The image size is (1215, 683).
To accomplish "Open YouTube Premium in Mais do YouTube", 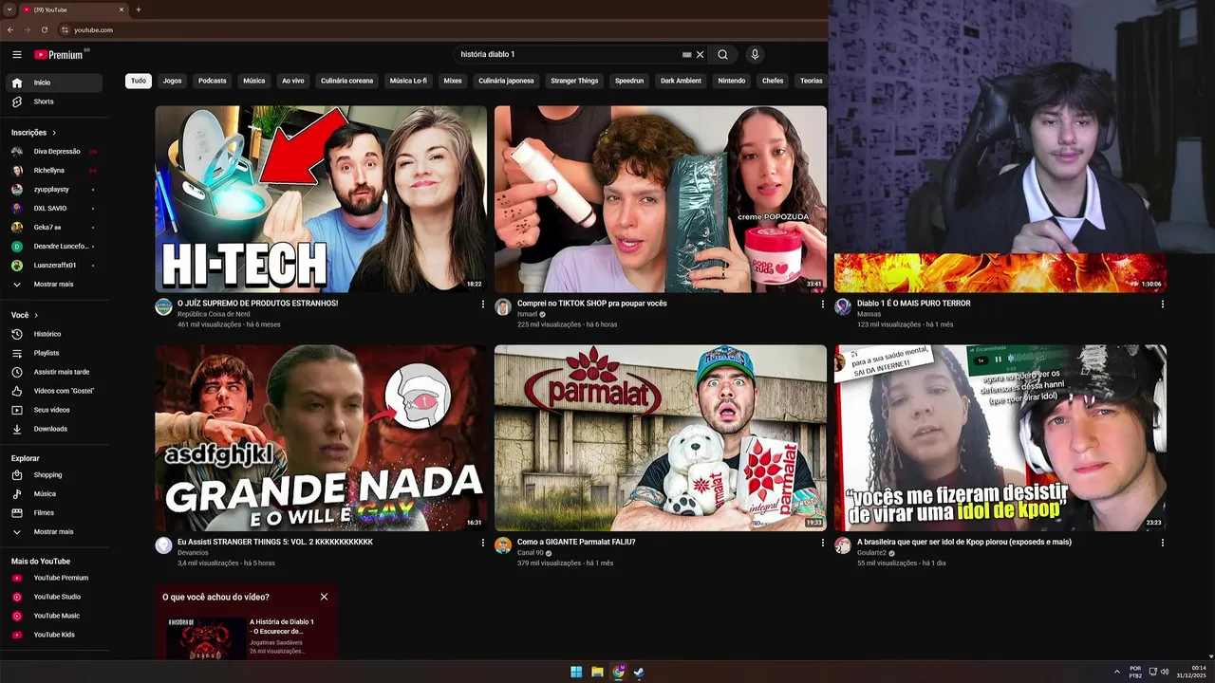I will click(x=53, y=578).
